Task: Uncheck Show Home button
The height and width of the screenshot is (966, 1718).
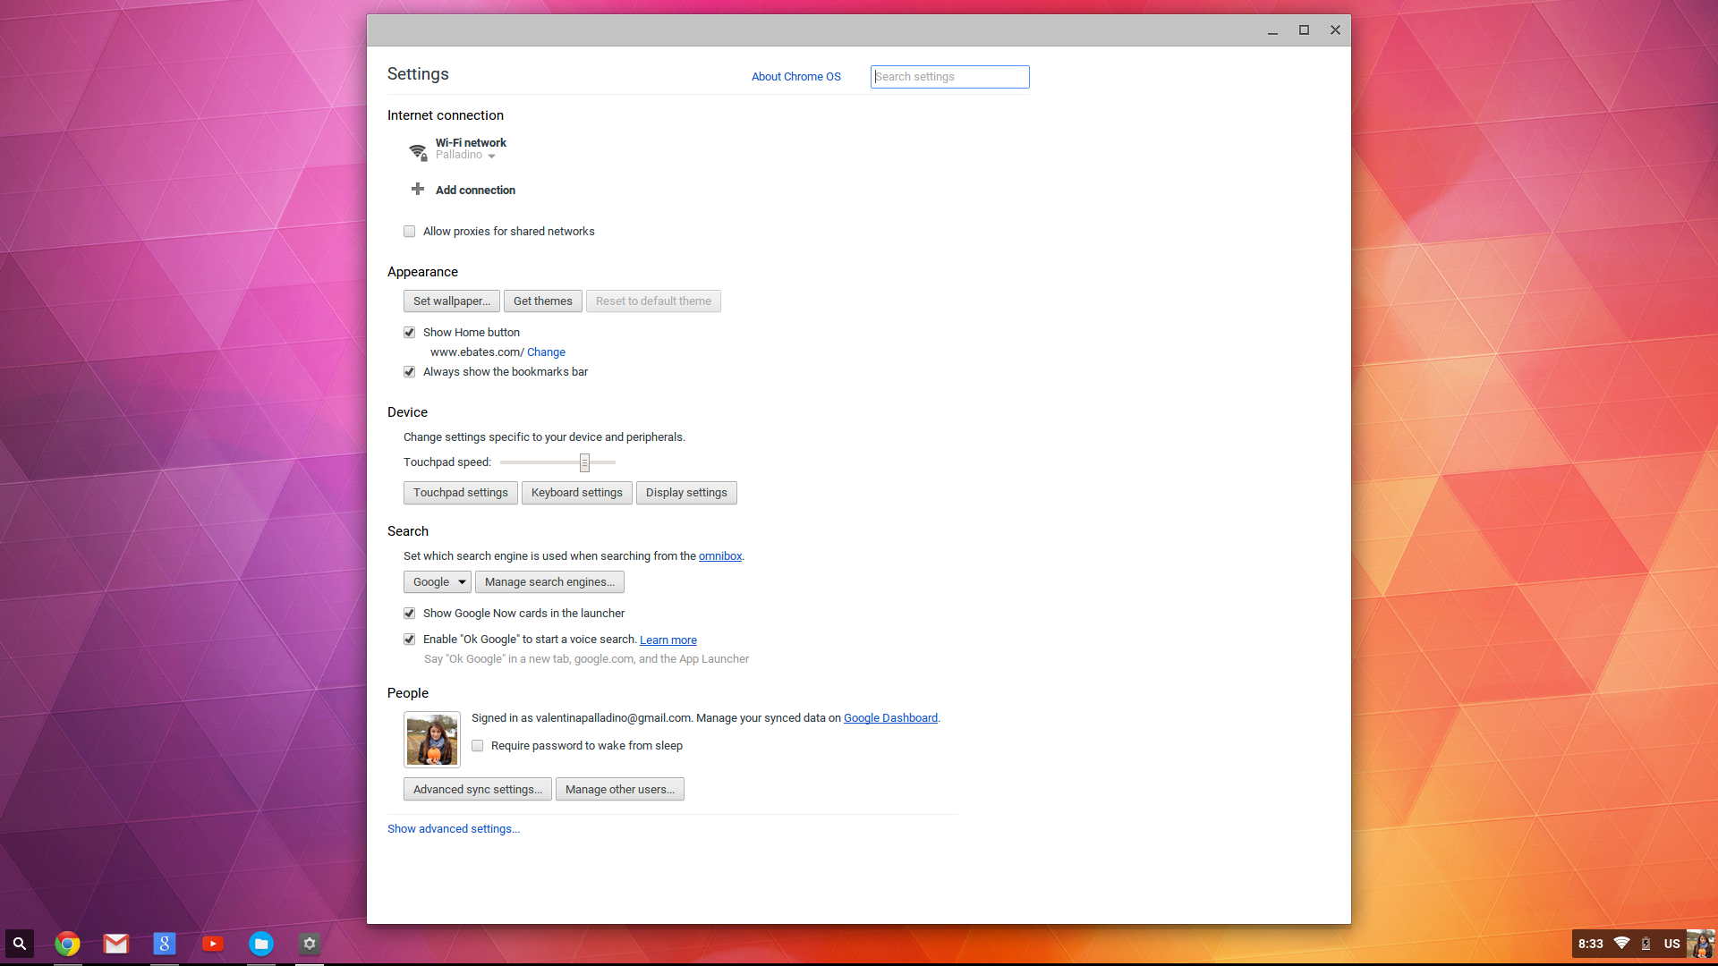Action: click(x=409, y=332)
